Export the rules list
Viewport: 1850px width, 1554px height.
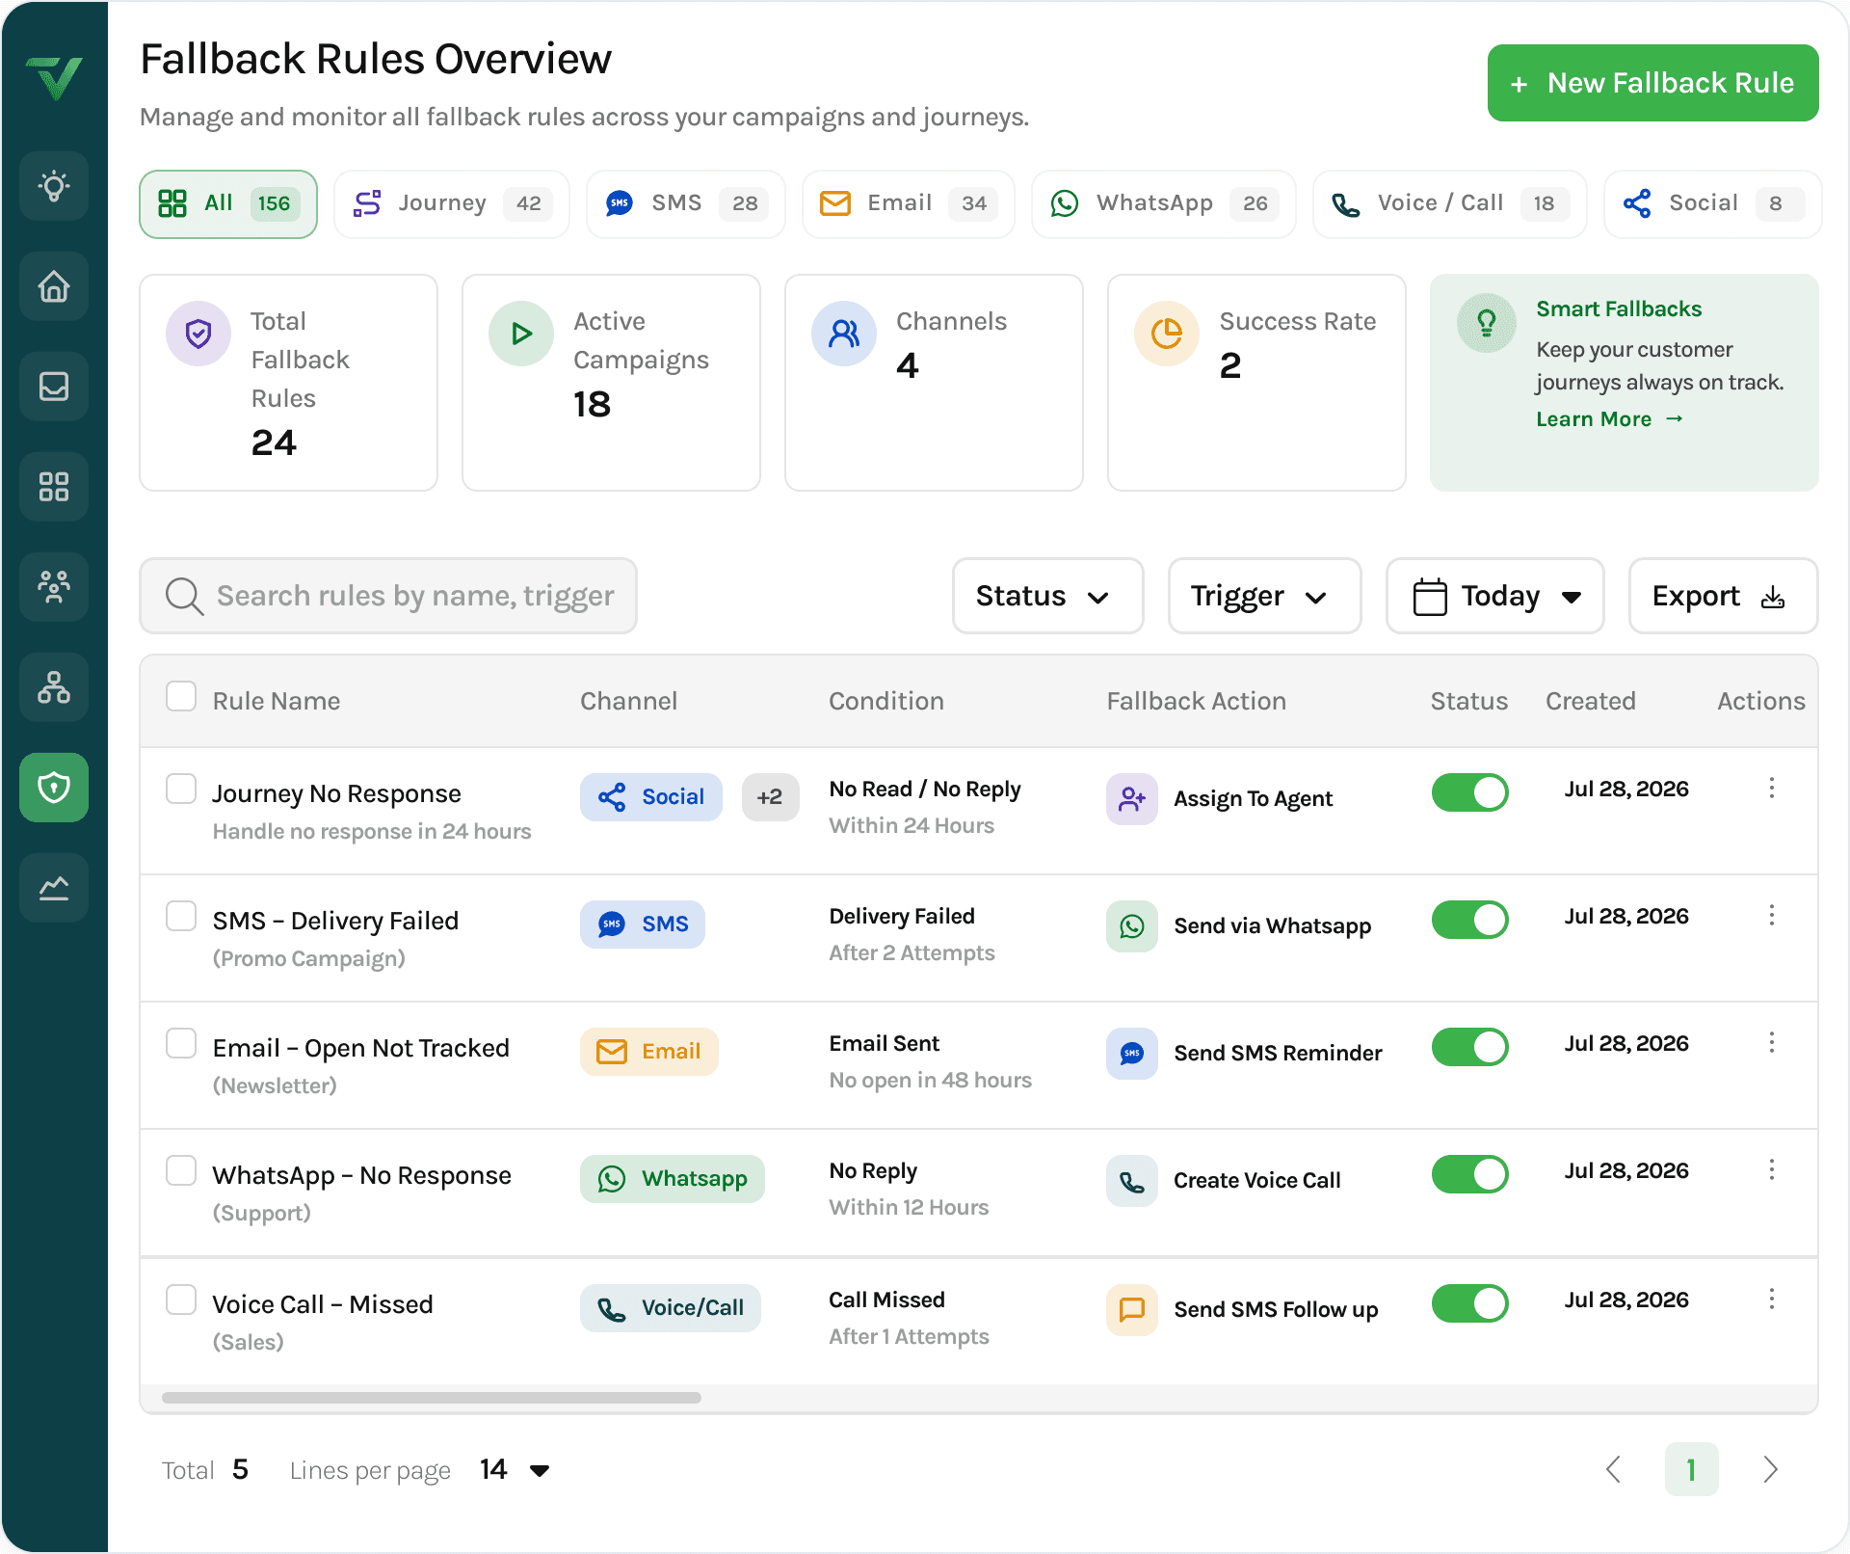tap(1723, 596)
